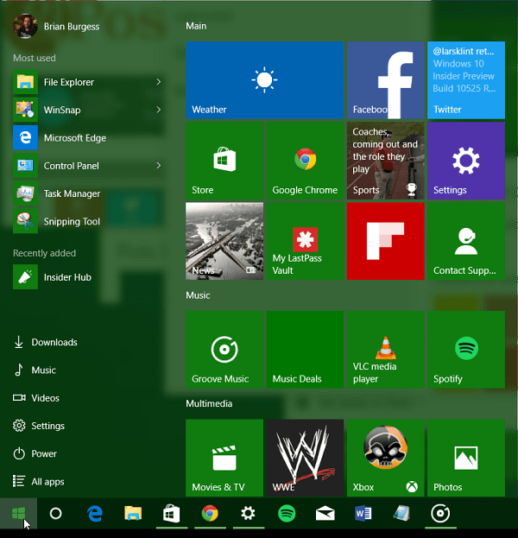Open File Explorer from taskbar
The width and height of the screenshot is (518, 538).
pyautogui.click(x=133, y=514)
